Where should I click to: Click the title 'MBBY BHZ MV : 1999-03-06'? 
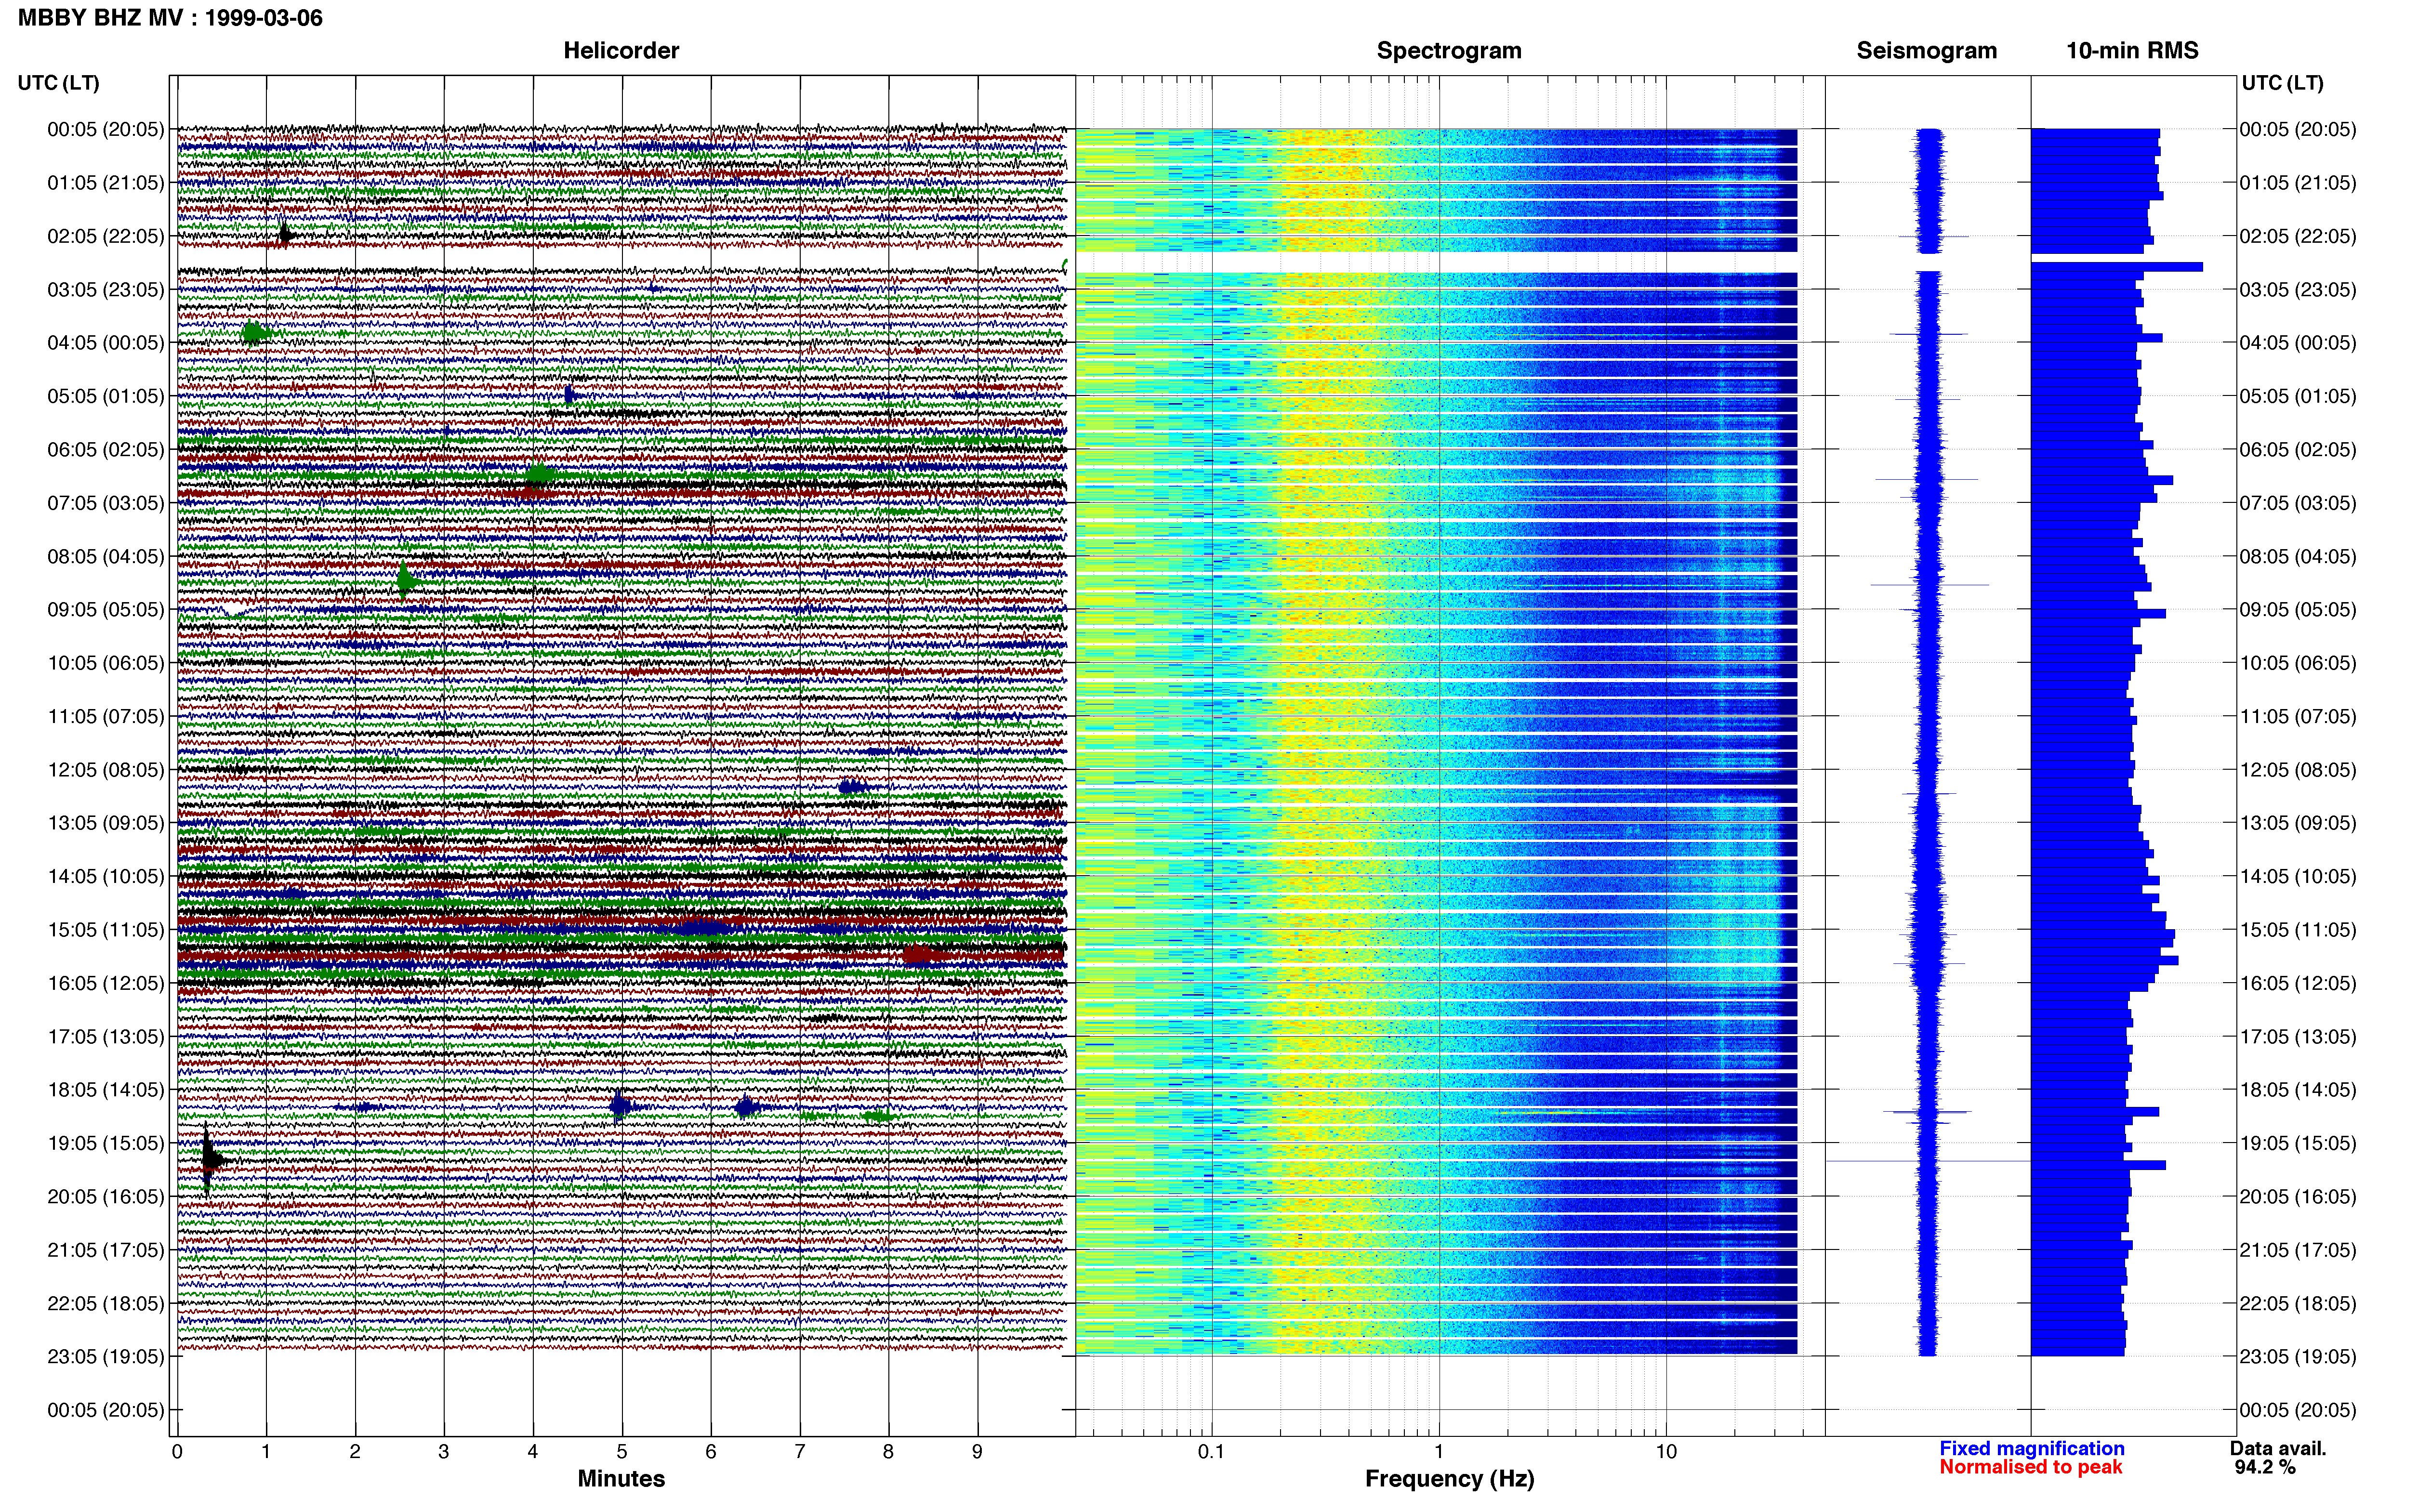click(x=170, y=18)
